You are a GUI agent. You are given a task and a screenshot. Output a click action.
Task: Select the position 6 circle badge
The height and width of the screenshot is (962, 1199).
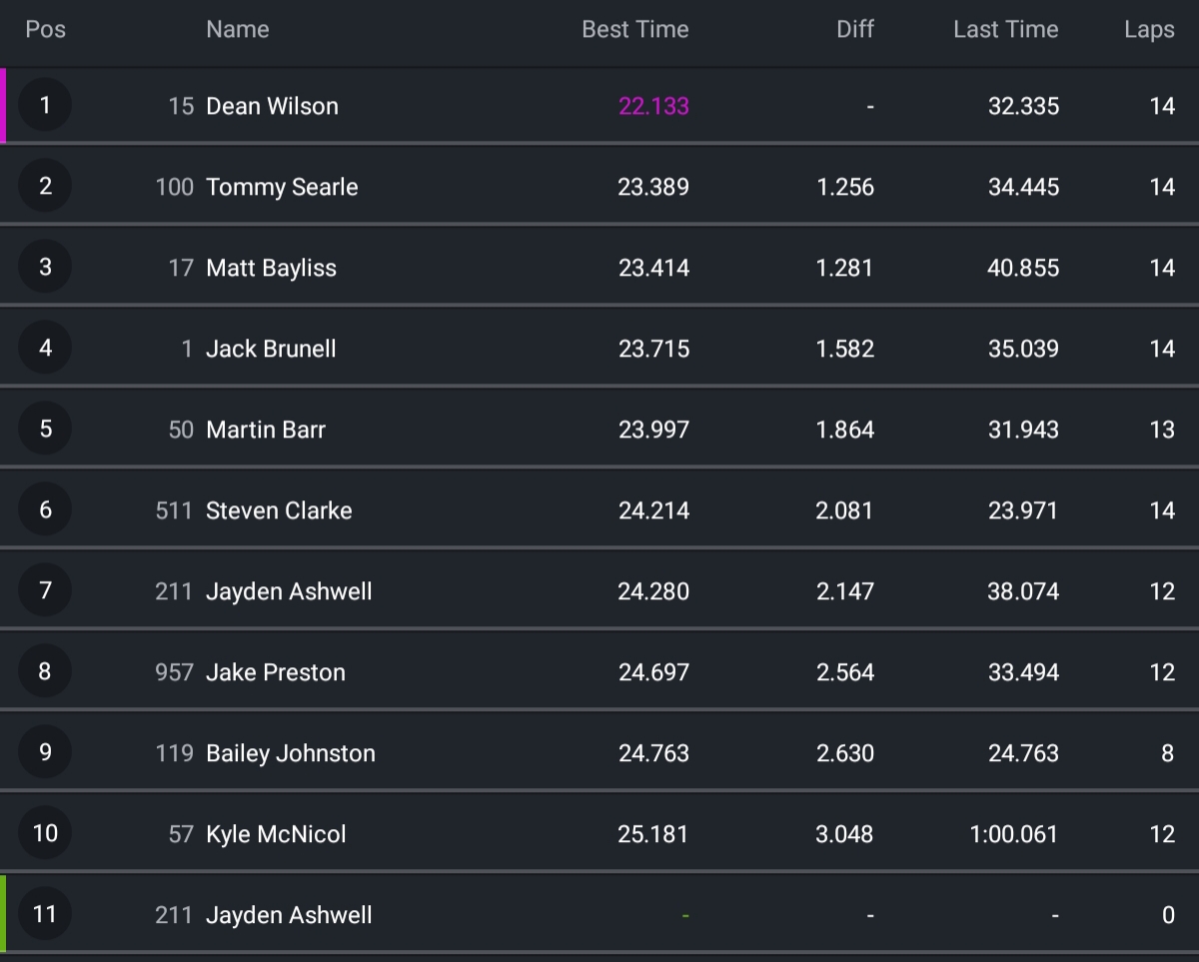(45, 509)
